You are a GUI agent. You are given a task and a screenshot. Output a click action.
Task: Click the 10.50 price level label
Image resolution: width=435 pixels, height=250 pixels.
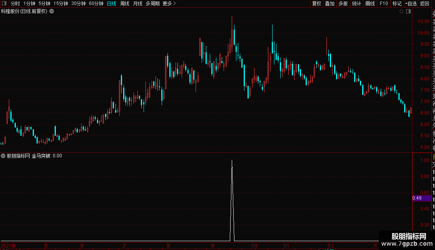(x=423, y=21)
